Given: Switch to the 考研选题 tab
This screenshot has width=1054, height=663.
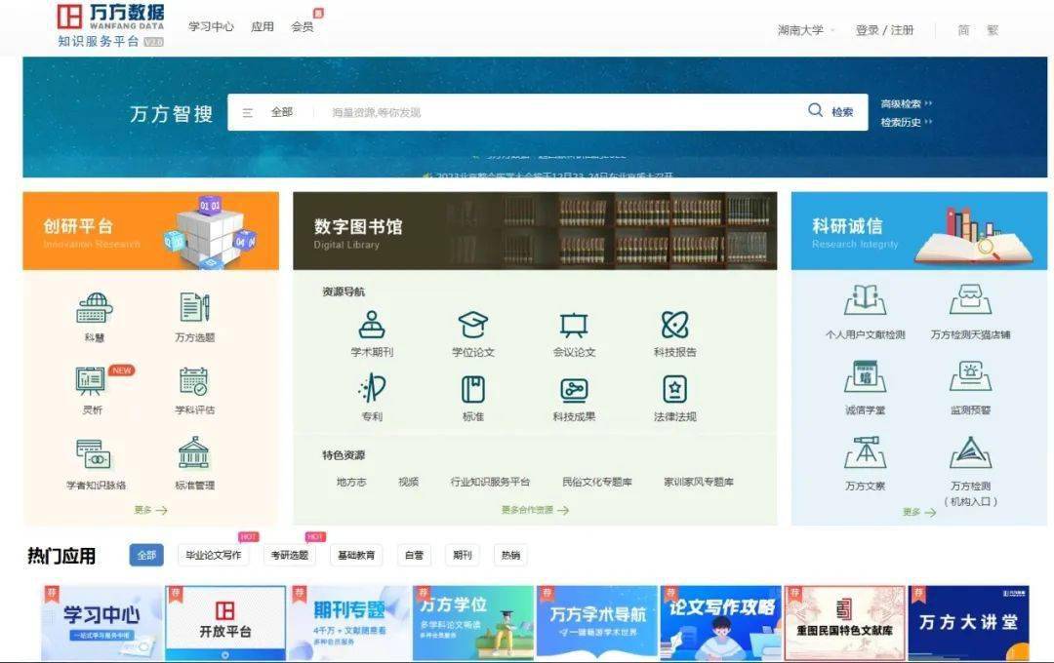Looking at the screenshot, I should coord(290,555).
